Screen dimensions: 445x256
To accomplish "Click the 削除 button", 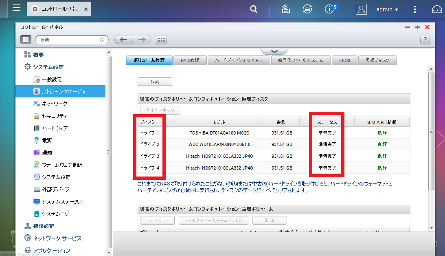I will point(270,221).
